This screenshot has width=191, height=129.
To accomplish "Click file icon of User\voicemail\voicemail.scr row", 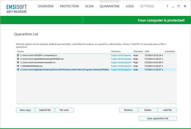I will point(18,62).
